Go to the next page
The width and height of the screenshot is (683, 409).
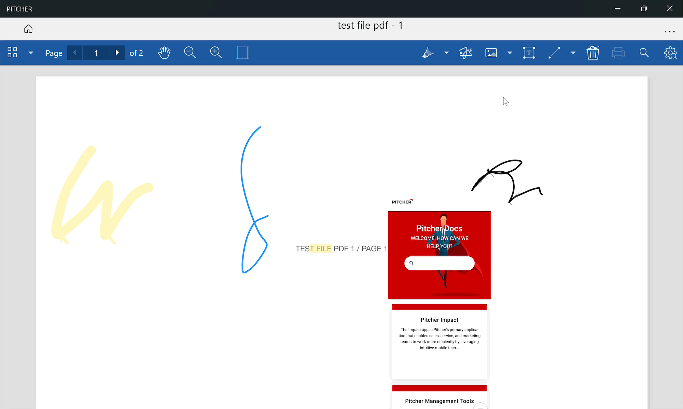117,53
